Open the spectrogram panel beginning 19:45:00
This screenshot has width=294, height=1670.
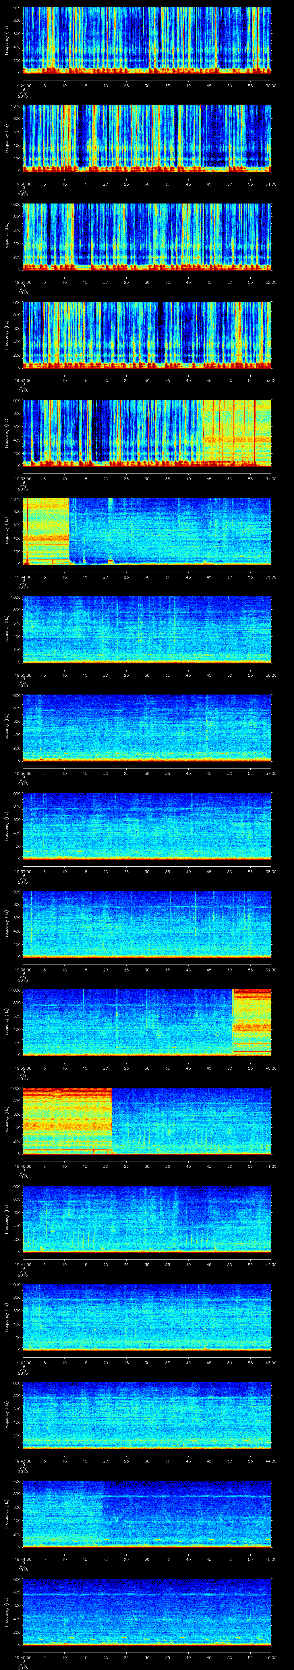click(x=147, y=1612)
